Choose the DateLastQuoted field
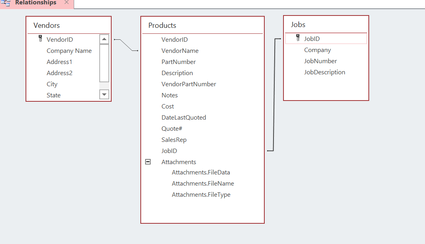 point(183,118)
